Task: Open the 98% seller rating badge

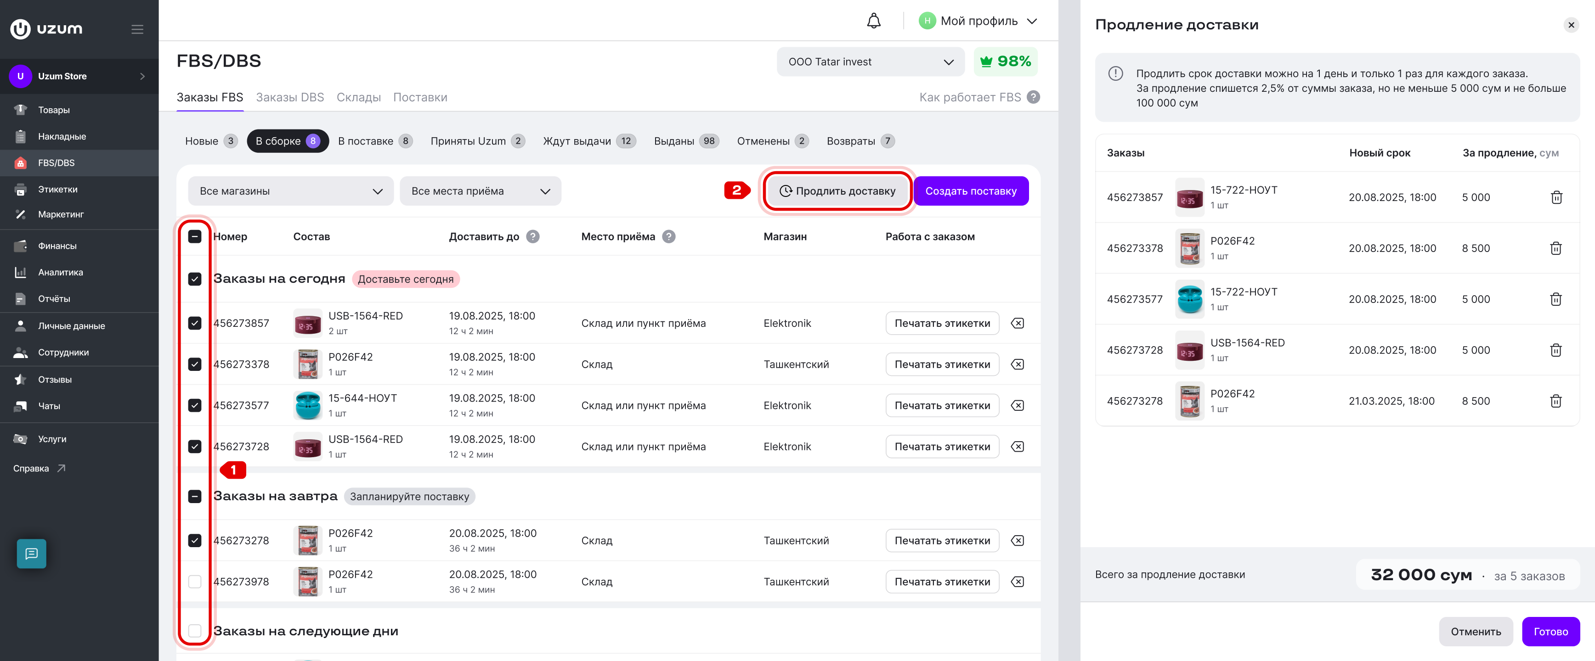Action: [1005, 62]
